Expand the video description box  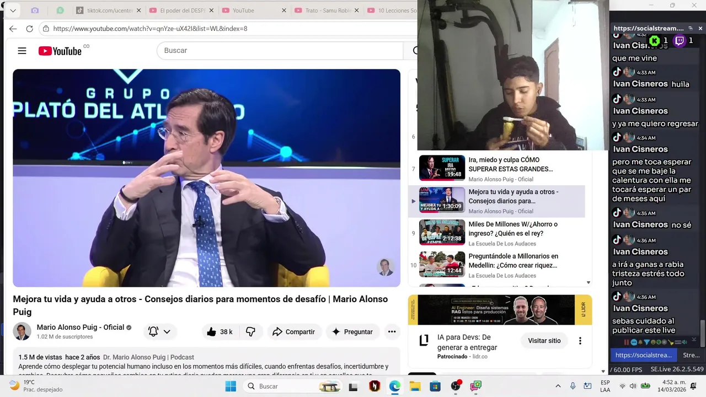pos(206,362)
